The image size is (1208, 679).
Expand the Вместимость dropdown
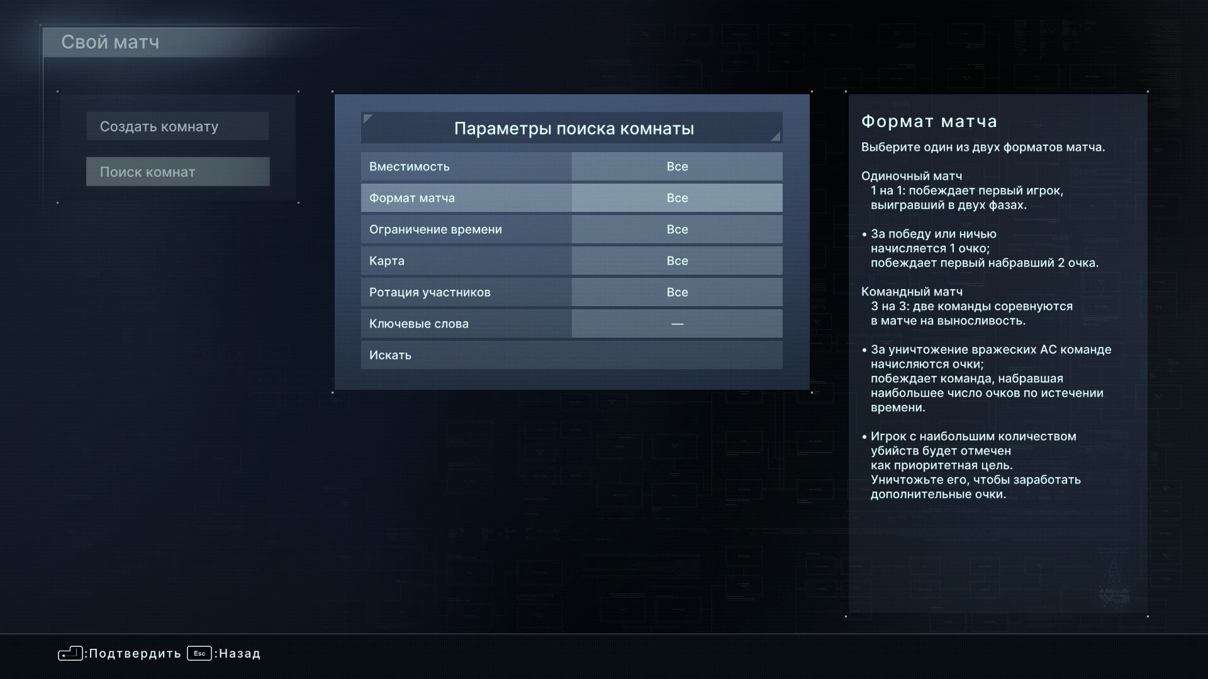click(676, 167)
